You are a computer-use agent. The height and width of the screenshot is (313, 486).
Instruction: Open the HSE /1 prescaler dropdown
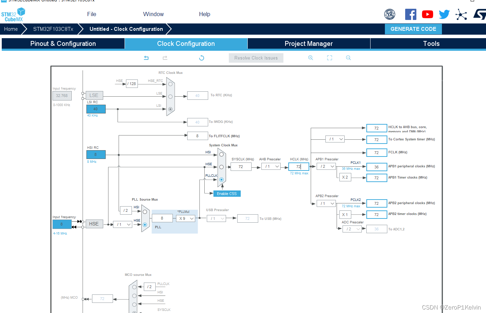coord(123,224)
